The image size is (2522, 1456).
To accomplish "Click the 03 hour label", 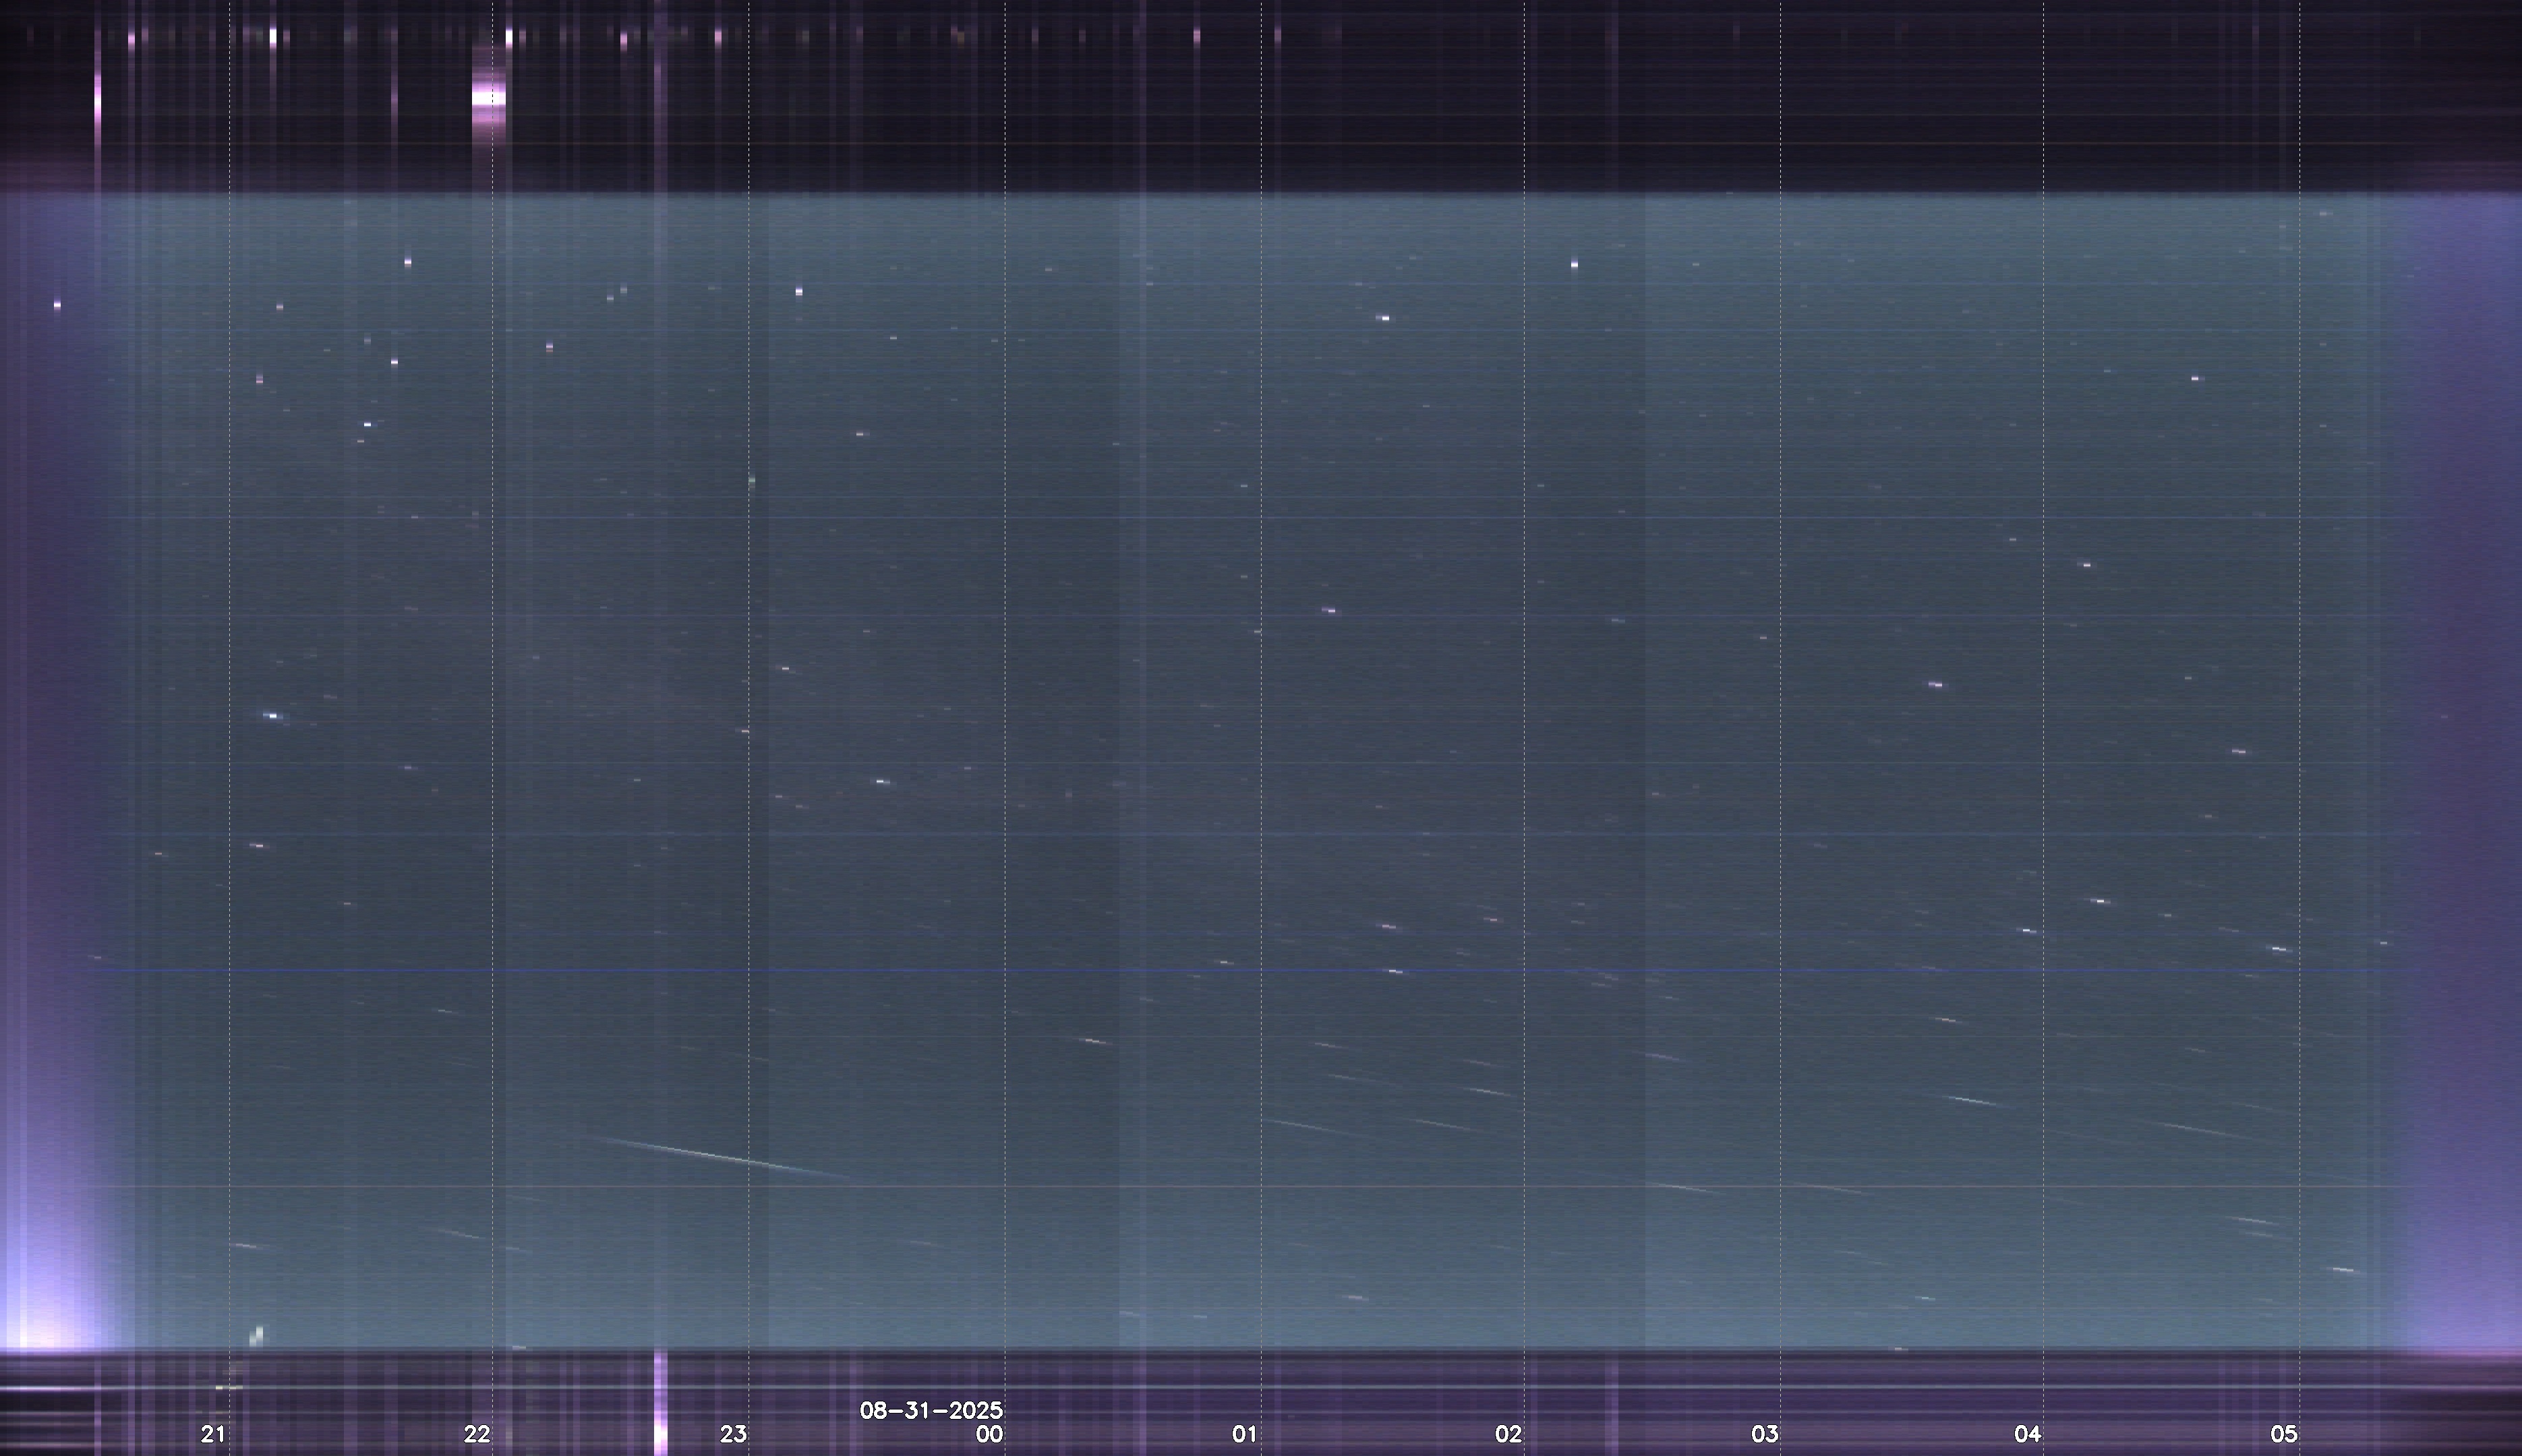I will point(1765,1434).
